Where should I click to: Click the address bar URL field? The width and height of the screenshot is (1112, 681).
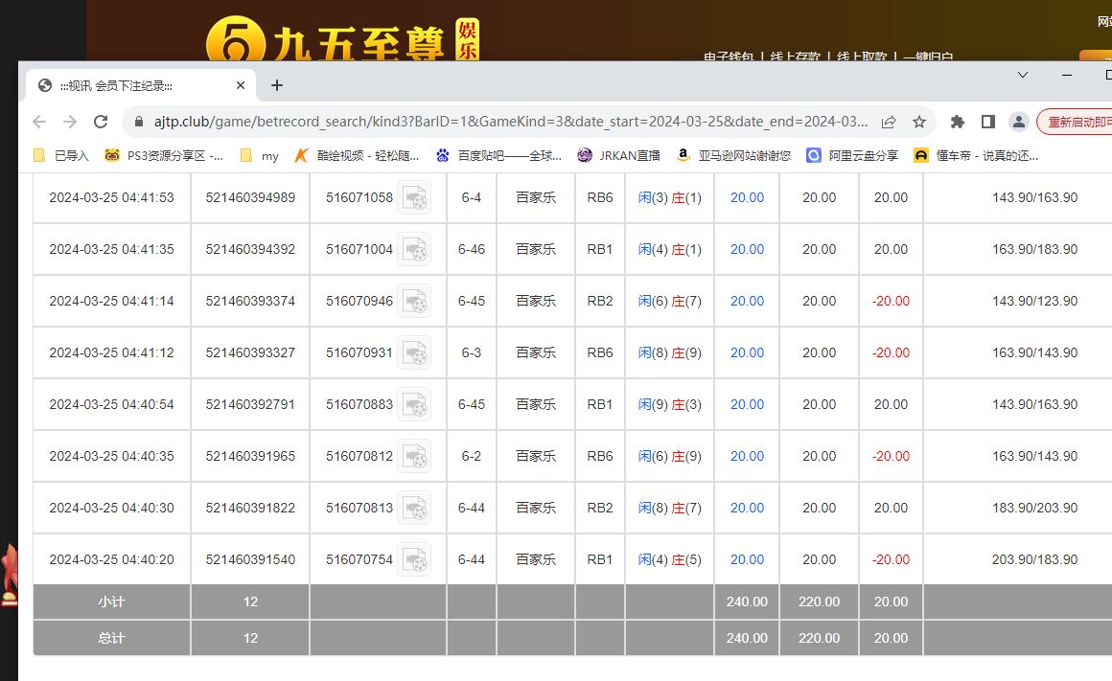[x=508, y=122]
